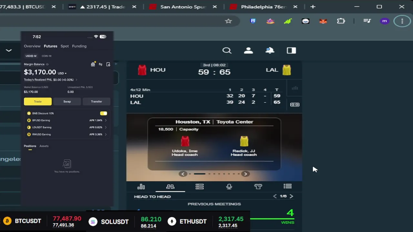Close the San Antonio Spurs tab
The width and height of the screenshot is (413, 232).
click(x=215, y=7)
